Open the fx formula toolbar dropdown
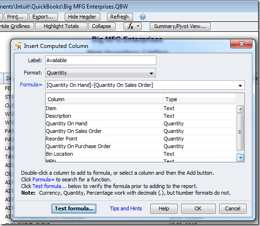Viewport: 260px width, 226px height. (x=133, y=26)
